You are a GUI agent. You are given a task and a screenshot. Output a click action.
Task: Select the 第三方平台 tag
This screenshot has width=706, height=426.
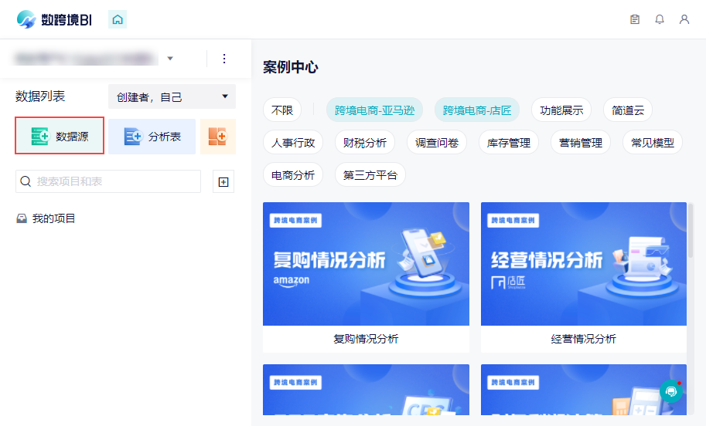click(x=370, y=175)
